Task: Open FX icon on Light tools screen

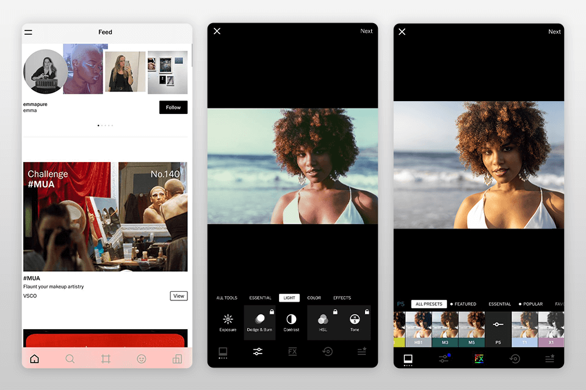Action: pos(292,352)
